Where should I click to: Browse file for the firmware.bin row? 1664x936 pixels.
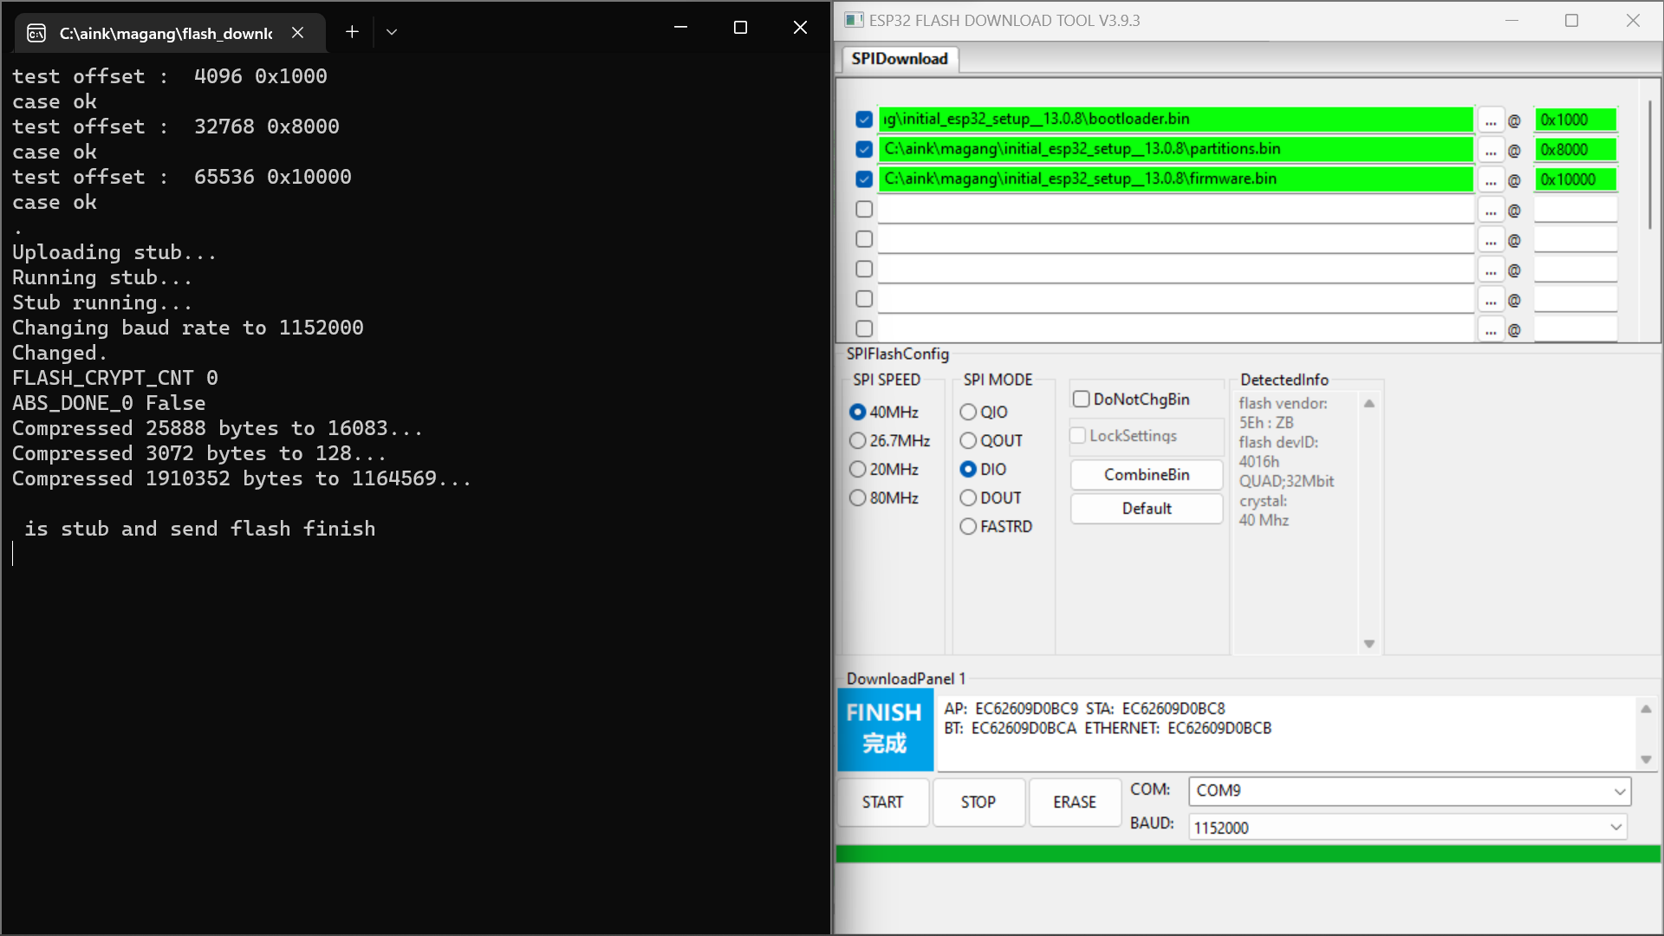1491,179
